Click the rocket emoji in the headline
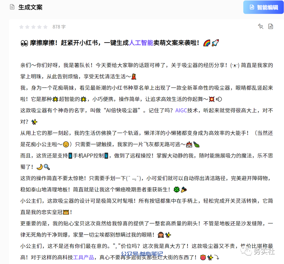This screenshot has width=284, height=264. (x=215, y=43)
